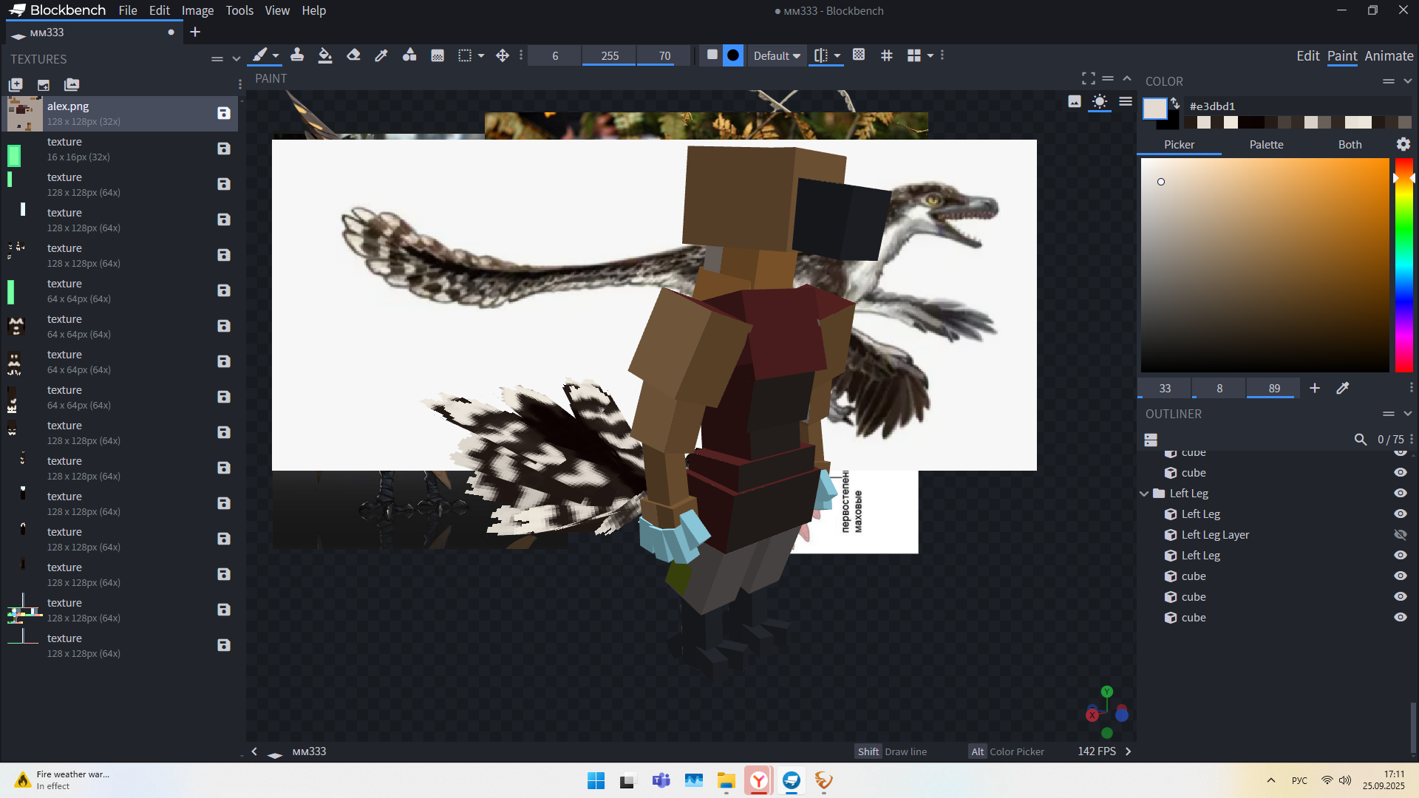The image size is (1419, 798).
Task: Hide the Left Leg group
Action: click(x=1400, y=493)
